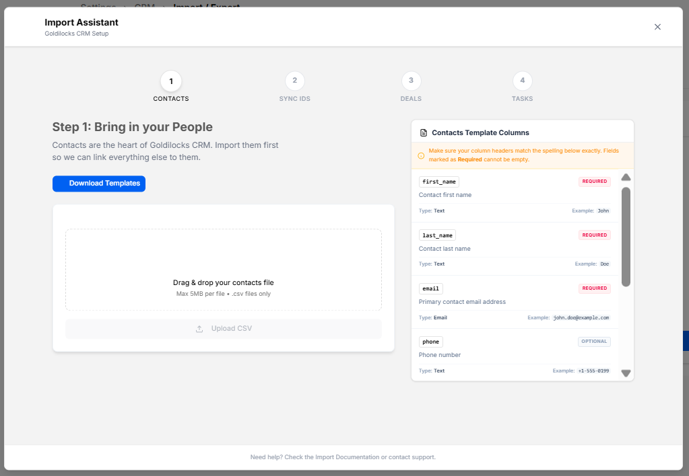Viewport: 689px width, 476px height.
Task: Click the Phone number description
Action: click(440, 355)
